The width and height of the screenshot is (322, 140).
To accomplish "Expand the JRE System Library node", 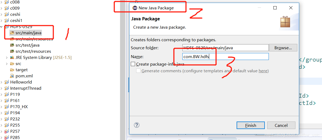I will pyautogui.click(x=7, y=58).
